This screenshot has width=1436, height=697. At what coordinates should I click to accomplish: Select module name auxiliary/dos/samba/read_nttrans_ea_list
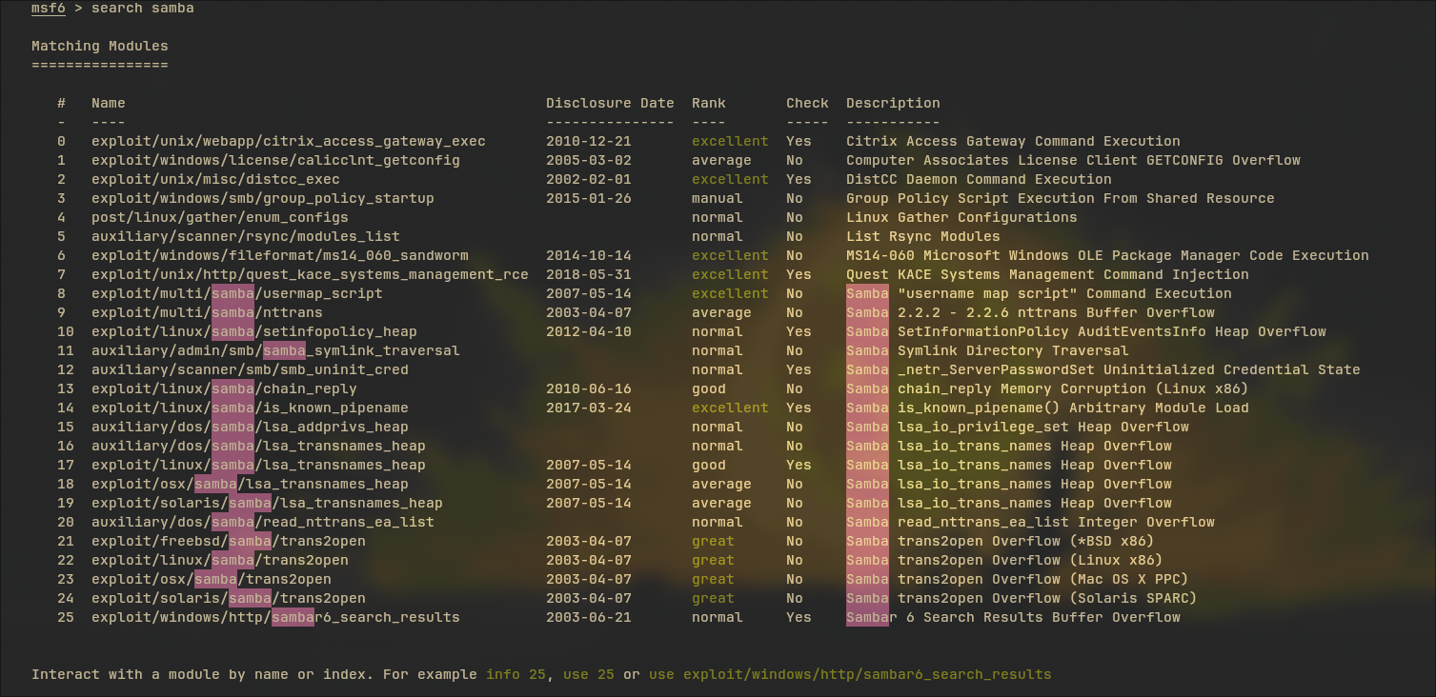point(263,522)
